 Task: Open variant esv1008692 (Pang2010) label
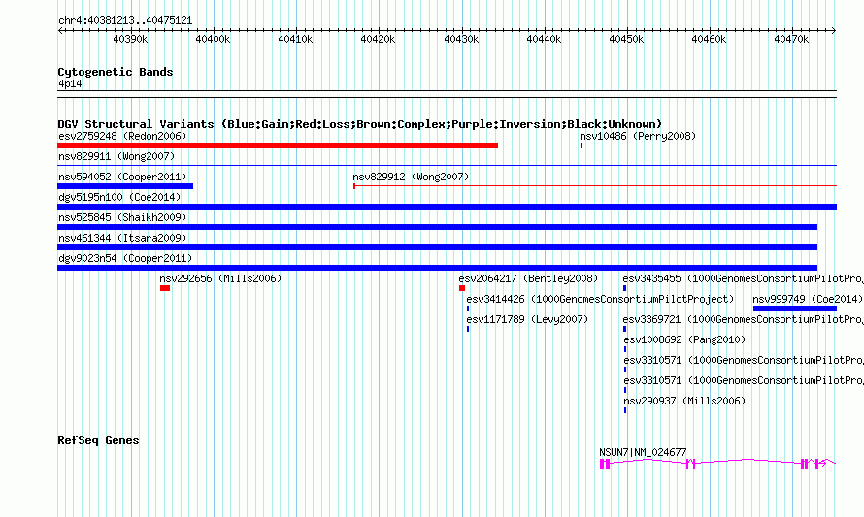pos(684,339)
